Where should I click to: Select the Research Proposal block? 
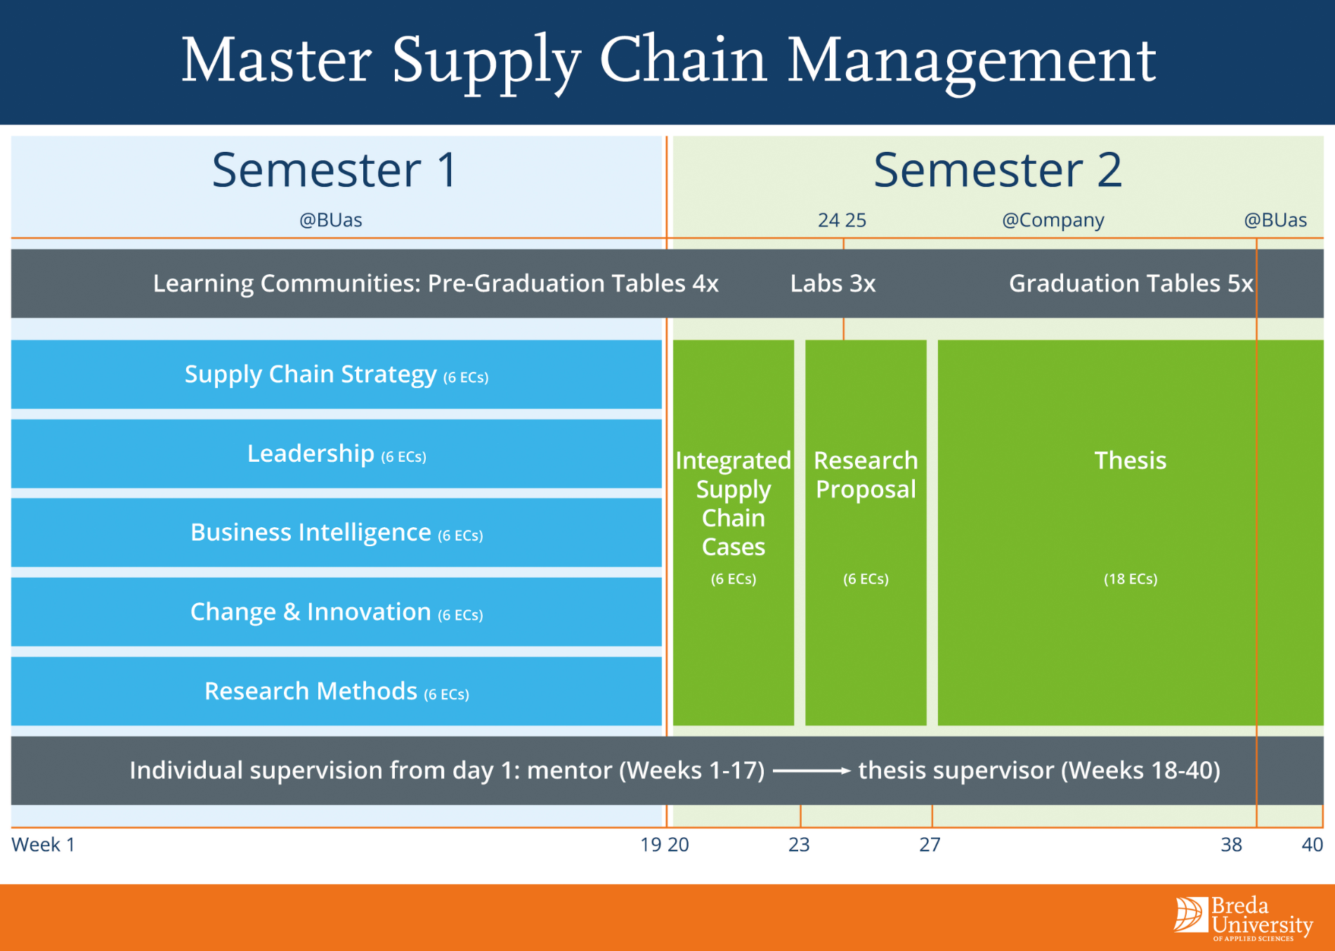(x=866, y=532)
